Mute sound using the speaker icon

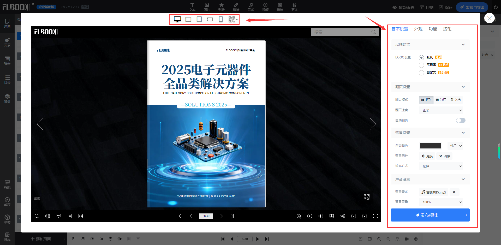coord(321,216)
